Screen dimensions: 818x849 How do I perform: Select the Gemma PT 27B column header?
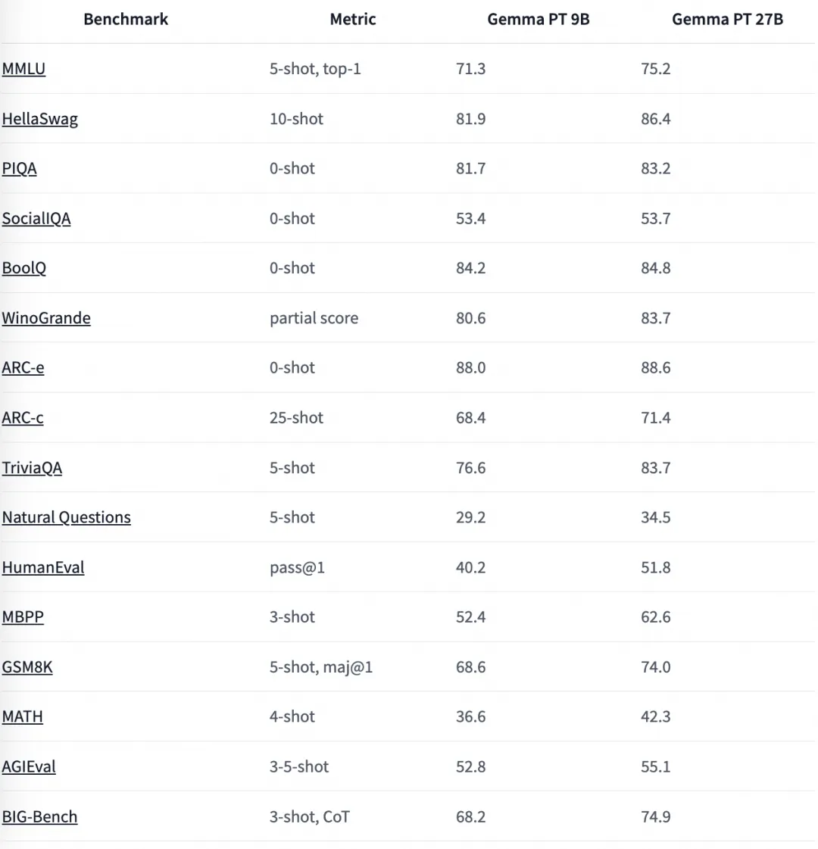tap(727, 20)
